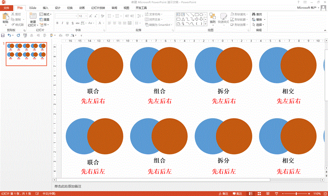Screen dimensions: 328x196
Task: Expand the Shape Fill (形状填充) dropdown
Action: pyautogui.click(x=247, y=14)
